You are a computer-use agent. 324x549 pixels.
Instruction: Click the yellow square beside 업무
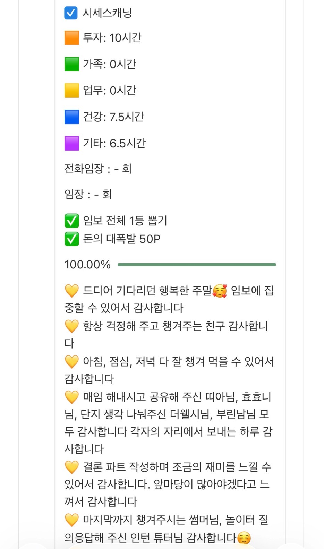[72, 91]
